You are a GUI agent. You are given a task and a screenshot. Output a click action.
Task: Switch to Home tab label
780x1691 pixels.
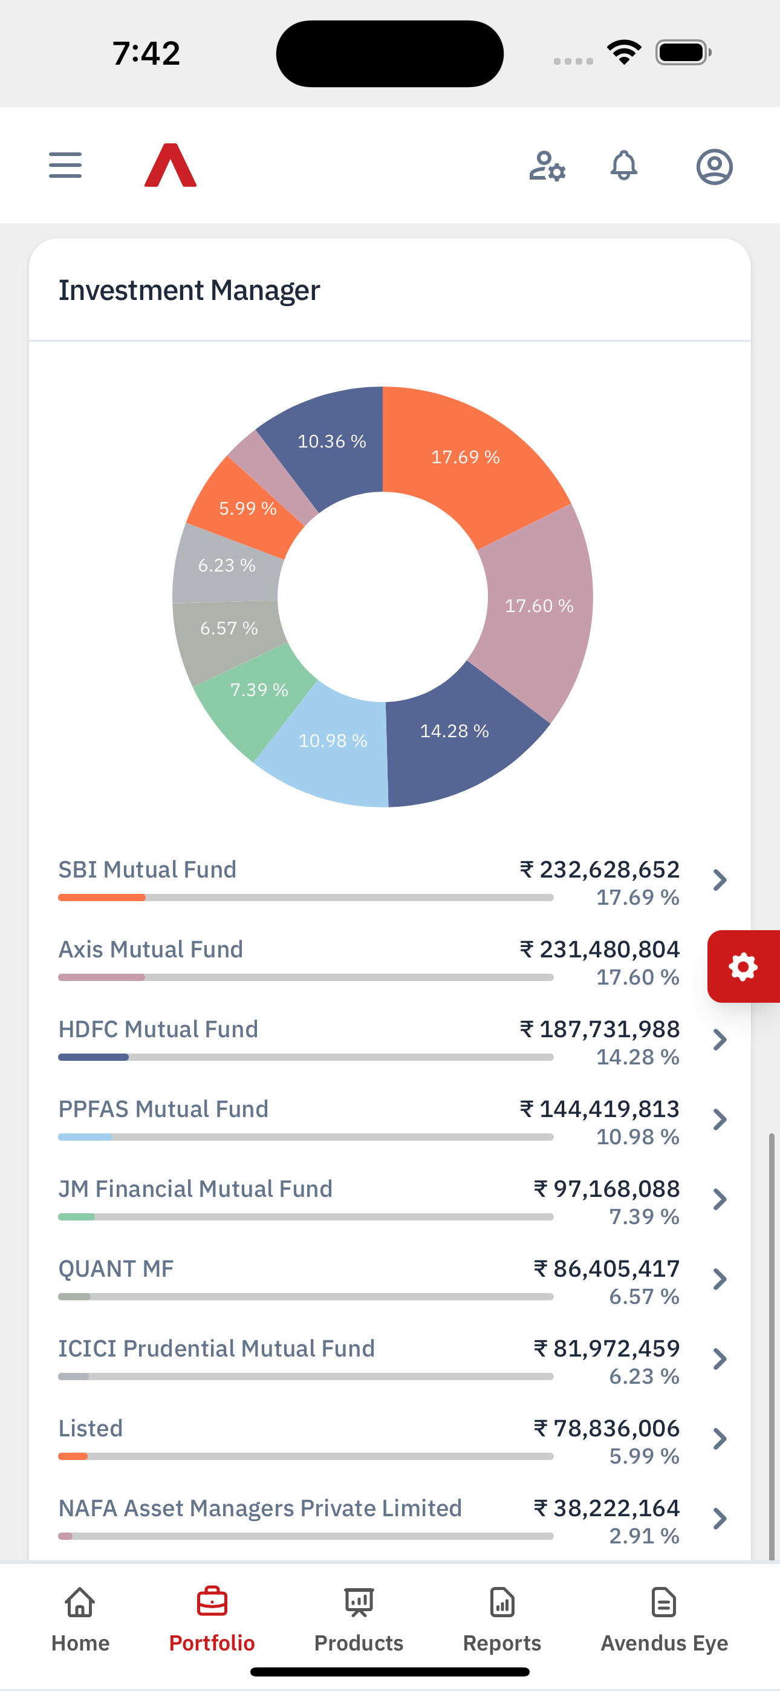[80, 1643]
